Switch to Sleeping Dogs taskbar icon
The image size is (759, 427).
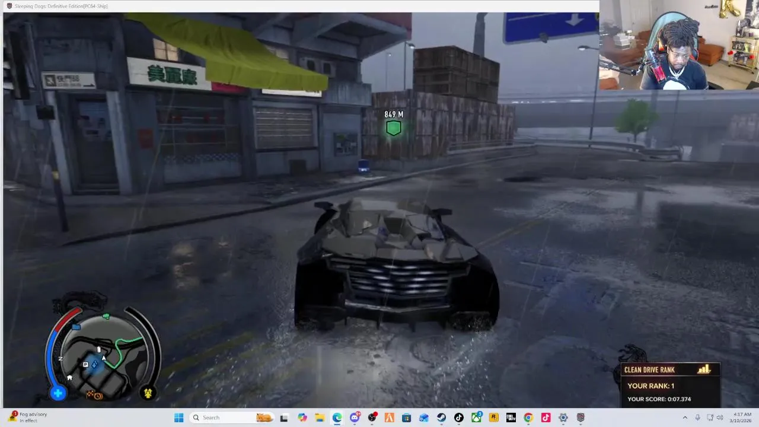(x=581, y=418)
